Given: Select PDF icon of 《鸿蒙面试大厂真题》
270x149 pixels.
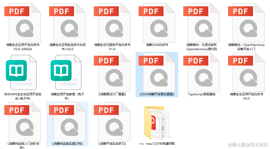Looking at the screenshot, I should click(x=112, y=72).
